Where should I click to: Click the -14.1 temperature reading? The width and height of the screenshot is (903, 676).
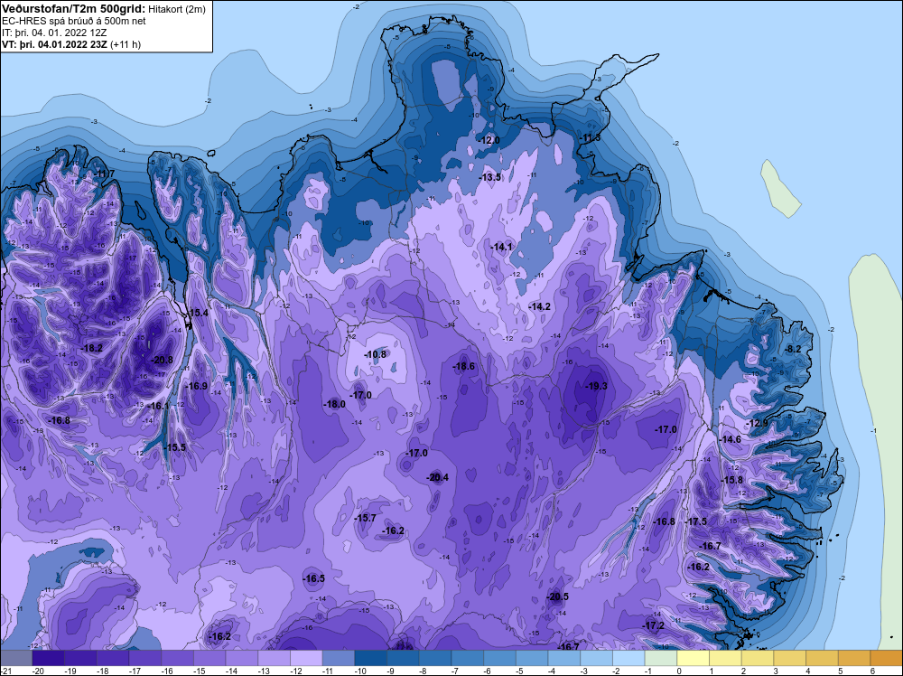pyautogui.click(x=501, y=247)
